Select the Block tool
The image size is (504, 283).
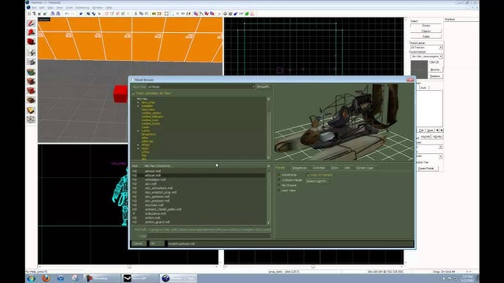[x=31, y=62]
